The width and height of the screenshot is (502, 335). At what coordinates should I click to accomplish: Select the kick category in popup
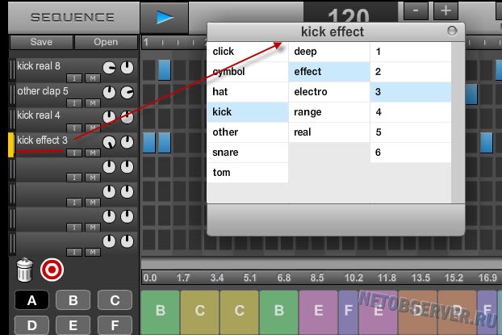(x=248, y=112)
